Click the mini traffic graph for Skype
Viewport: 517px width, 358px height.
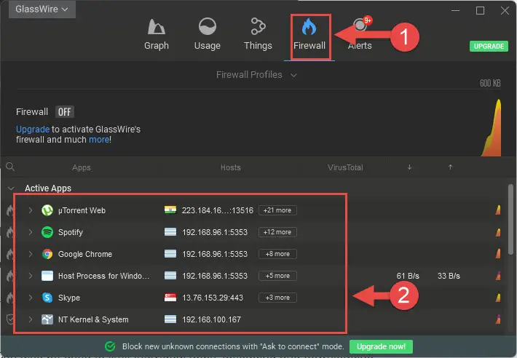coord(498,298)
